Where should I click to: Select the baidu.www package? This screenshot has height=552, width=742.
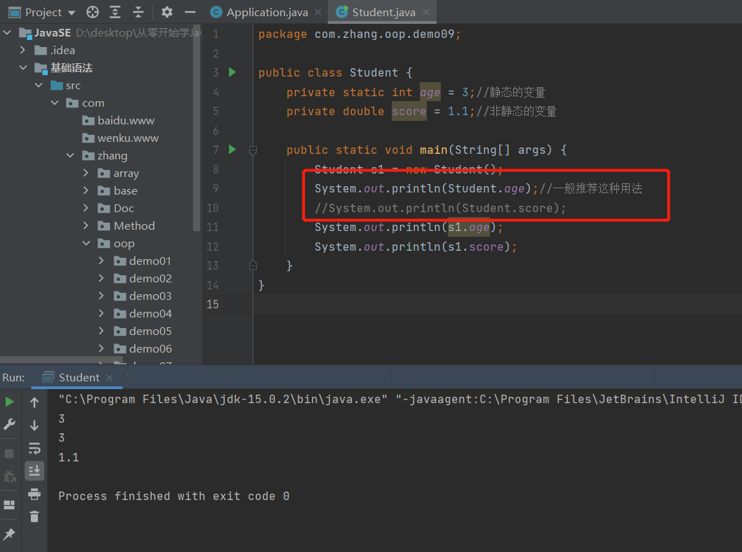pyautogui.click(x=119, y=120)
